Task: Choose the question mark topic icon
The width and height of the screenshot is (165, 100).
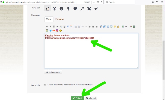Action: [x=61, y=9]
